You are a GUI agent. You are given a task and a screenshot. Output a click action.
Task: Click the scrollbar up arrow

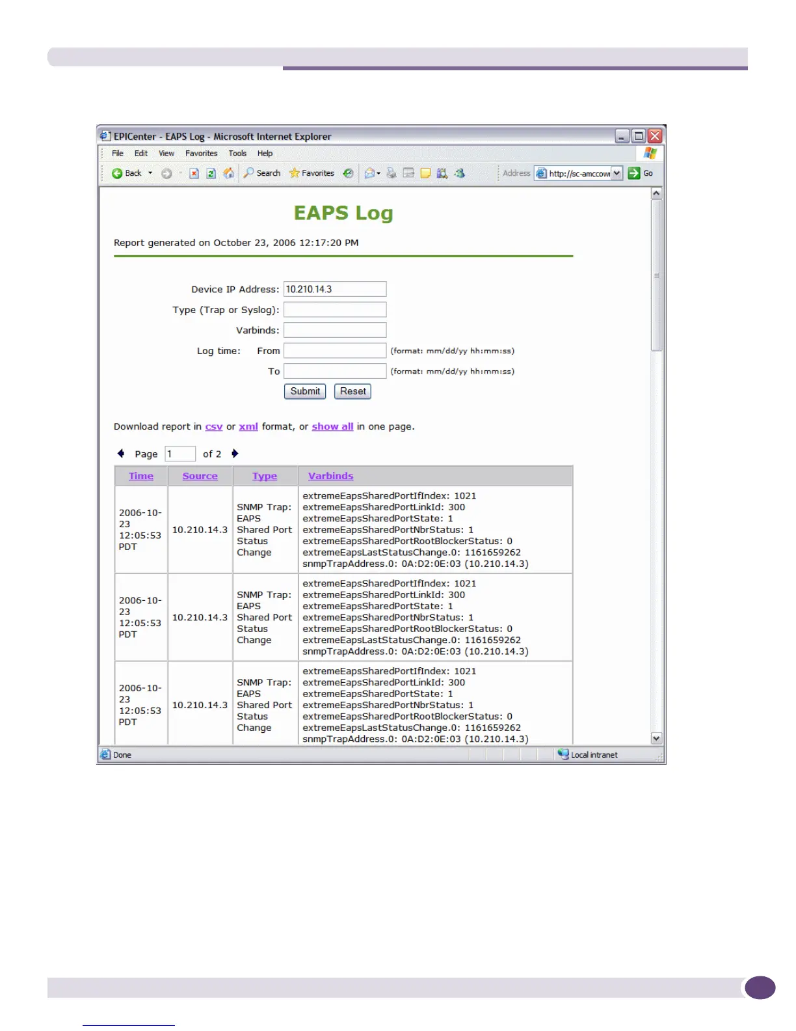[656, 193]
